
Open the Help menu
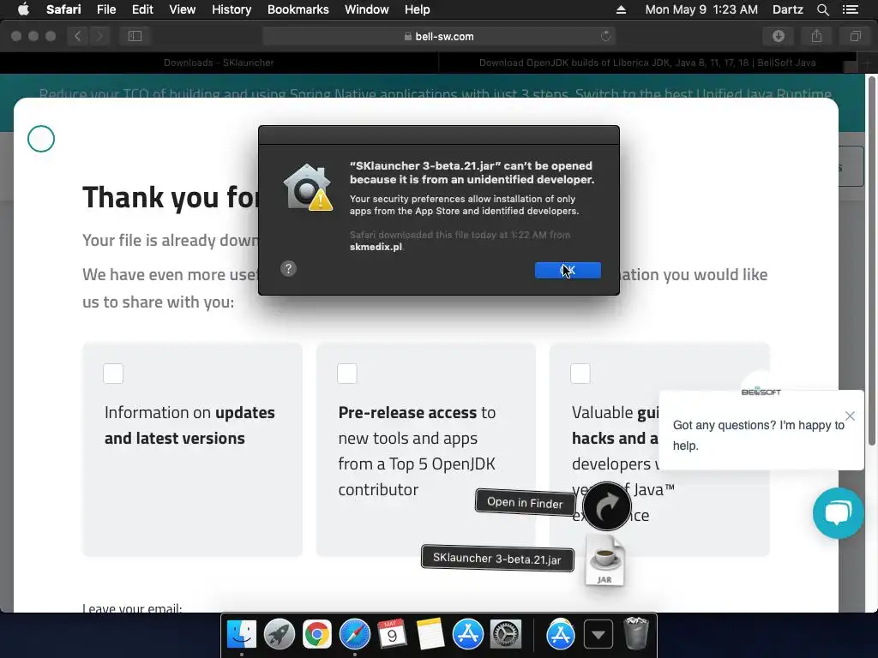(418, 9)
